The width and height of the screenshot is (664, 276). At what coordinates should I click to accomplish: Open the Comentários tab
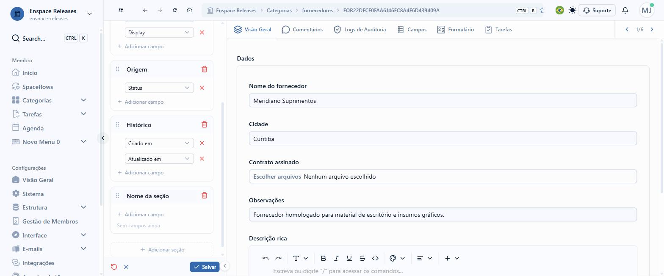click(302, 30)
